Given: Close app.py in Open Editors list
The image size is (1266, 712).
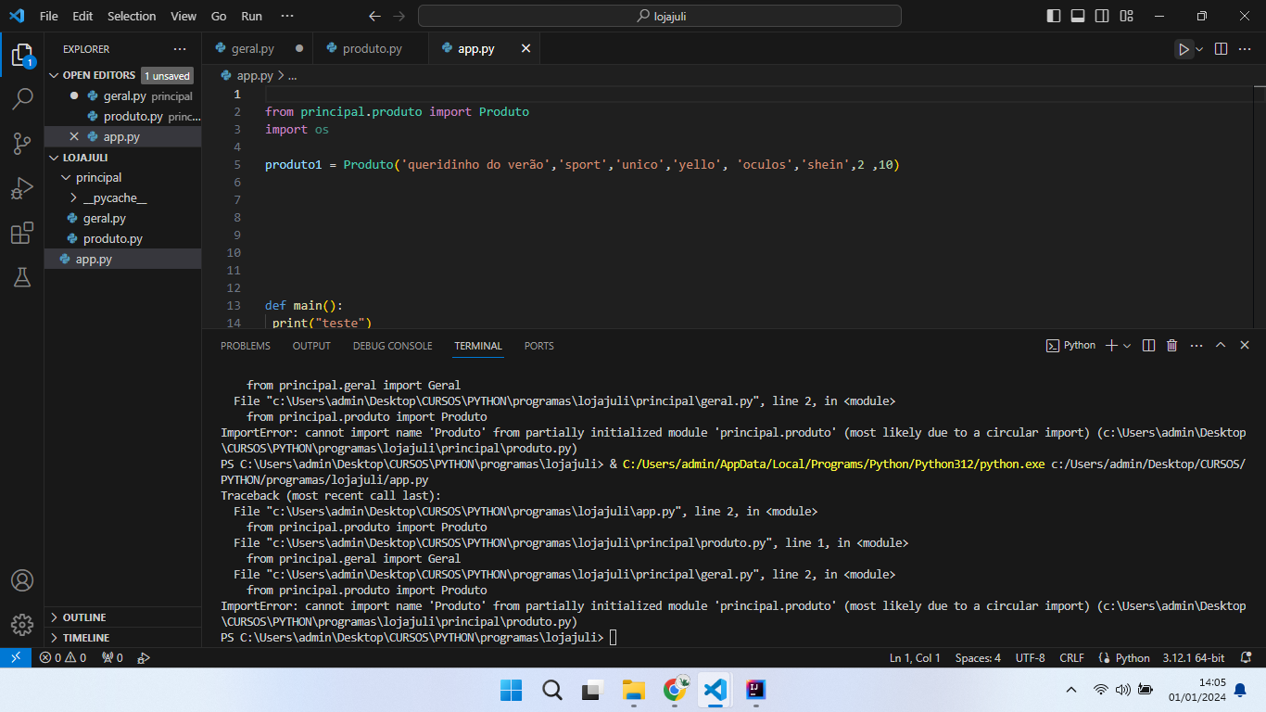Looking at the screenshot, I should 74,137.
